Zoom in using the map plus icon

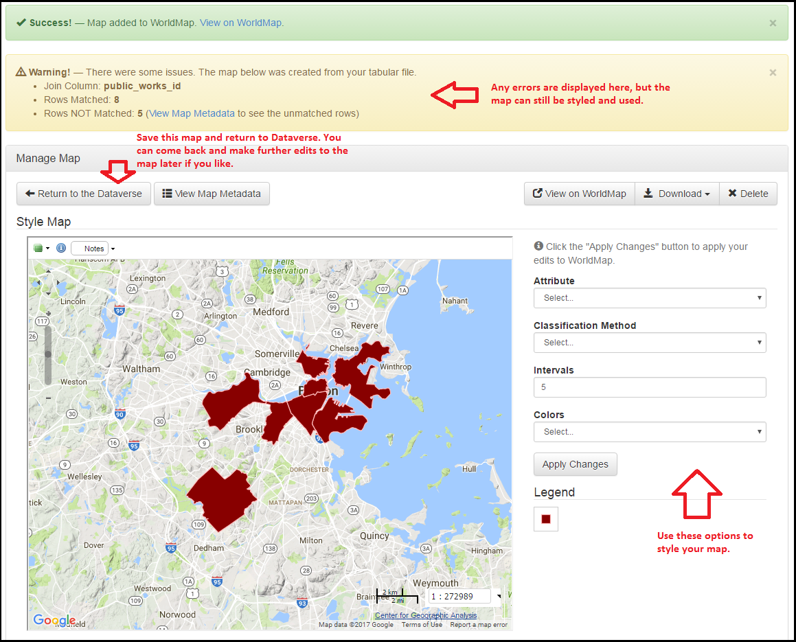[48, 314]
